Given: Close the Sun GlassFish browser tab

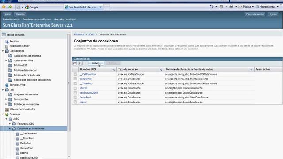Looking at the screenshot, I should pyautogui.click(x=101, y=7).
